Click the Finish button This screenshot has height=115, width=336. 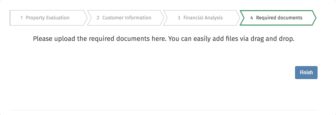(x=306, y=72)
